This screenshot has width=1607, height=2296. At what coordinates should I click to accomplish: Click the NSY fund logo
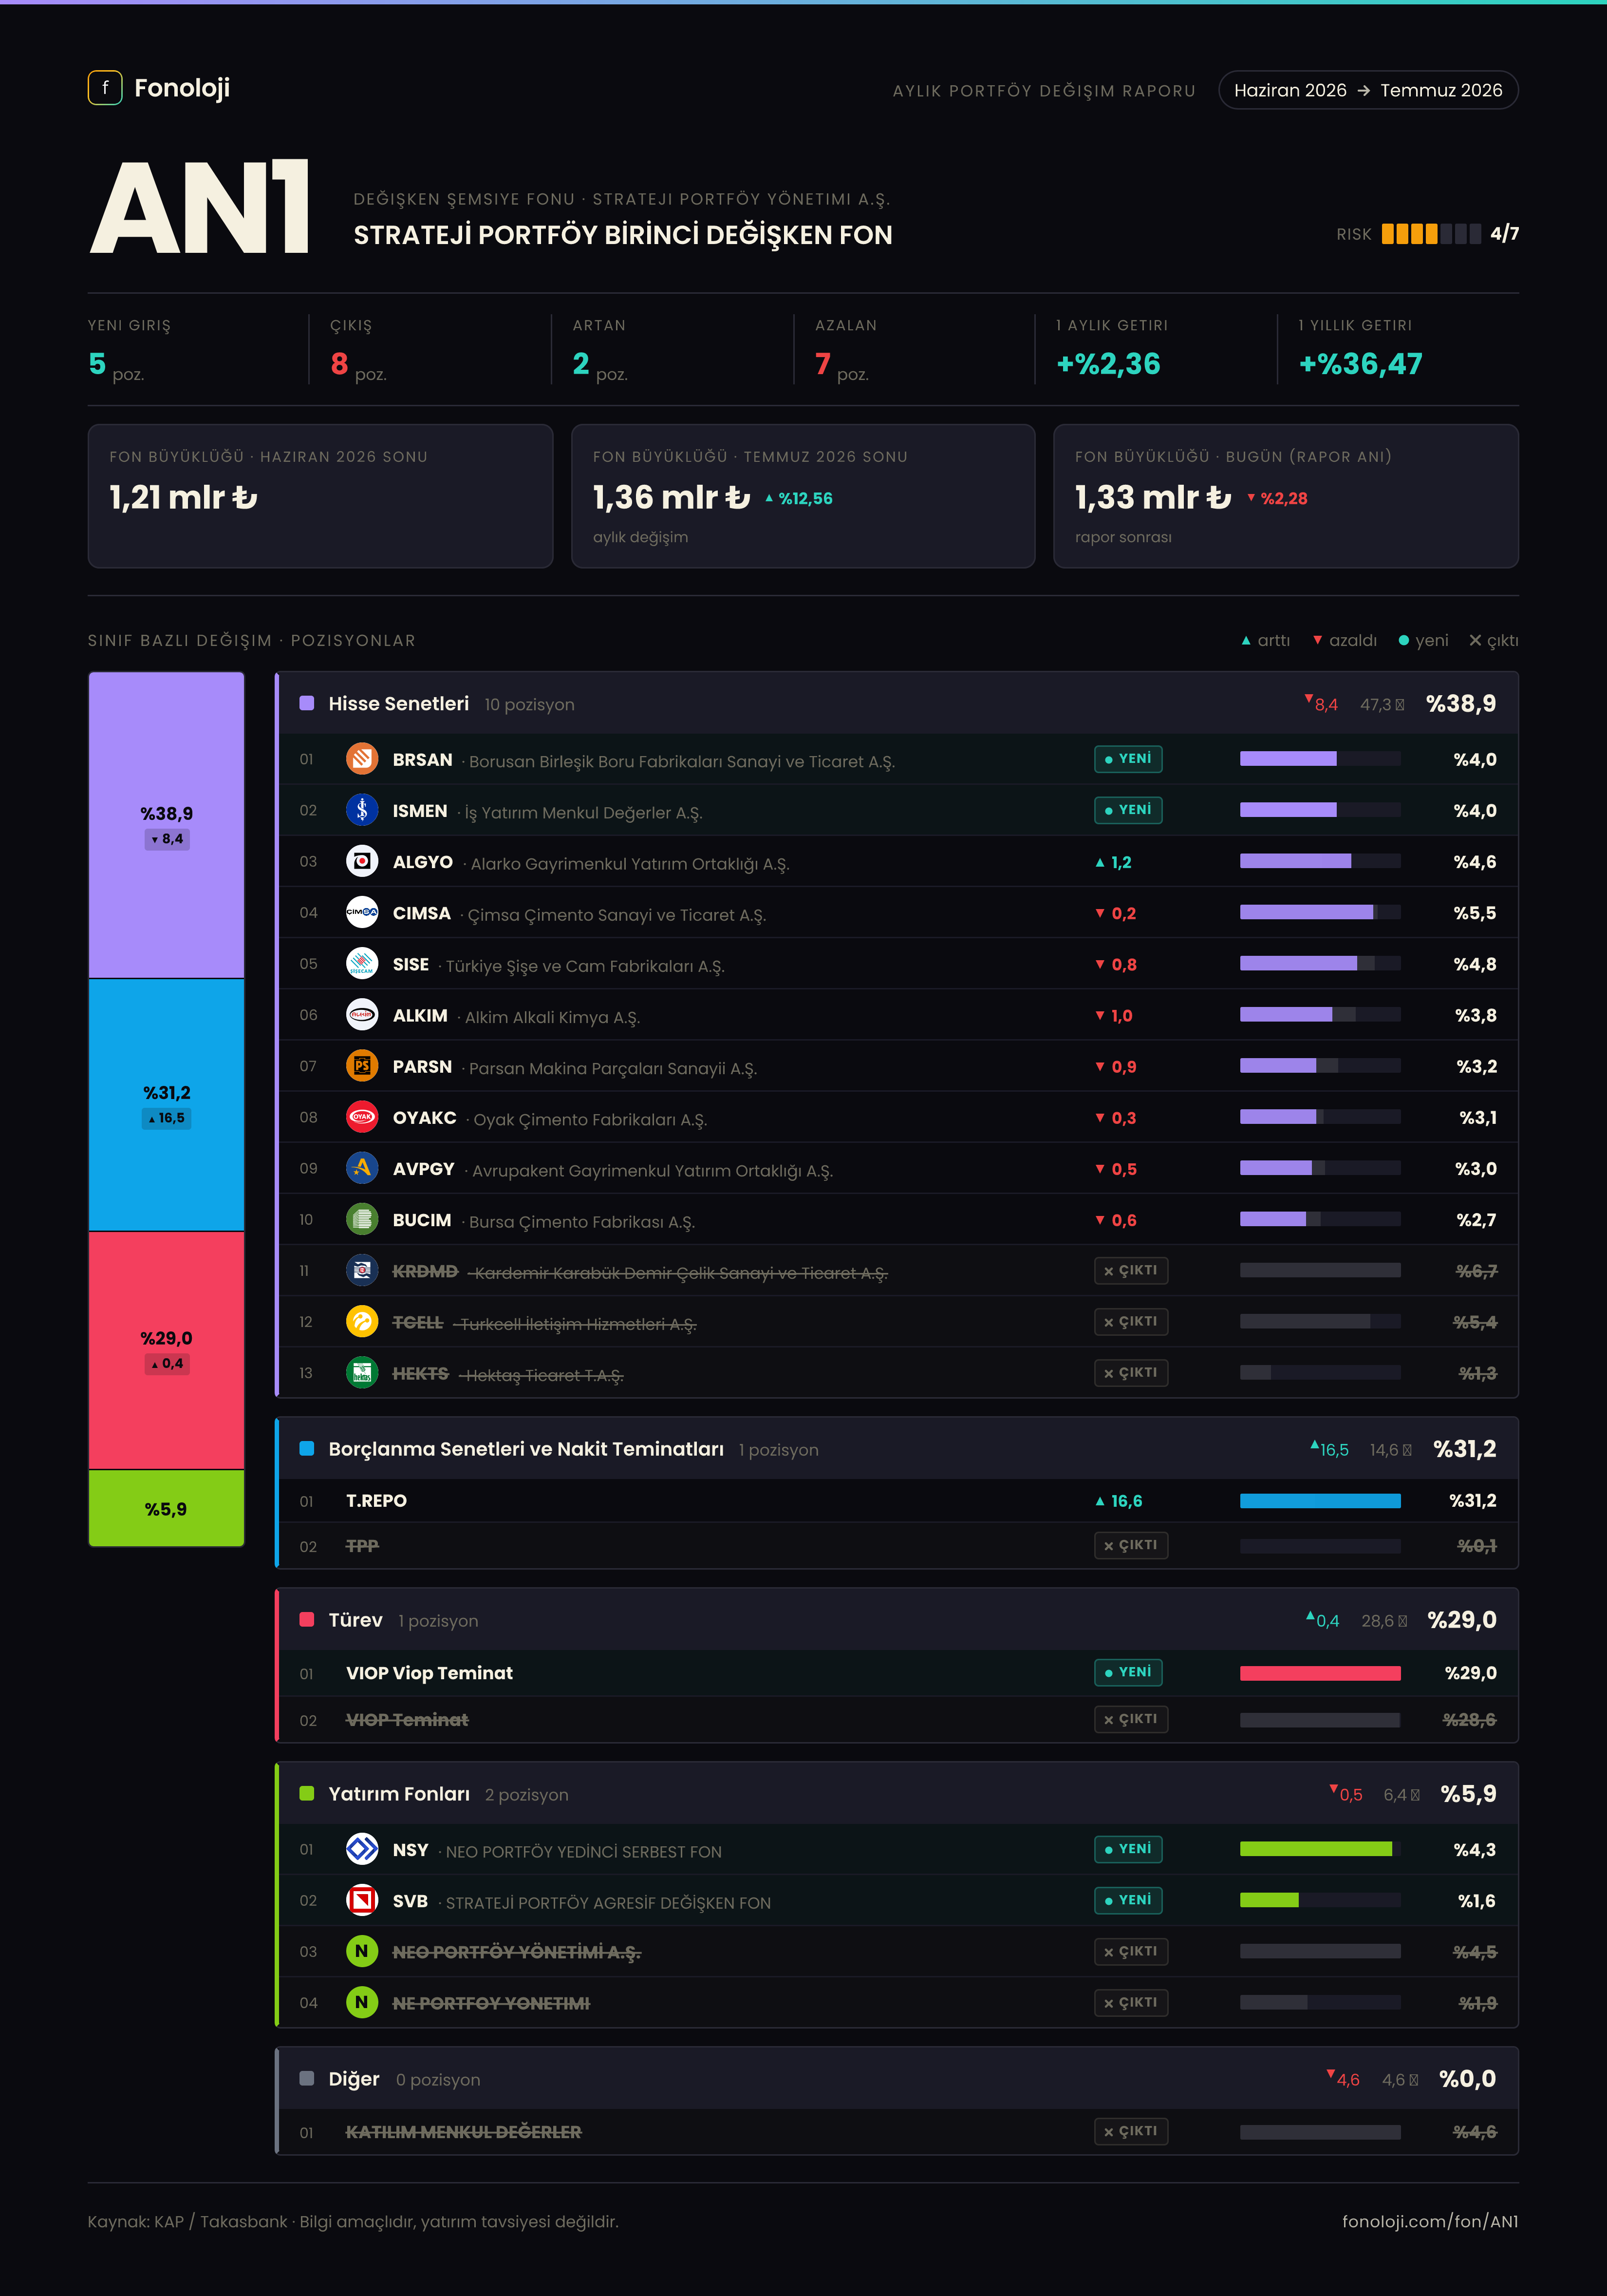(x=362, y=1849)
